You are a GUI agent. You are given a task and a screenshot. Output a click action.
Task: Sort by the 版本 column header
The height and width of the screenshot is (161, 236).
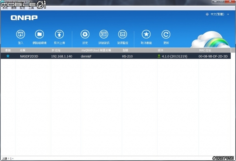pyautogui.click(x=160, y=50)
